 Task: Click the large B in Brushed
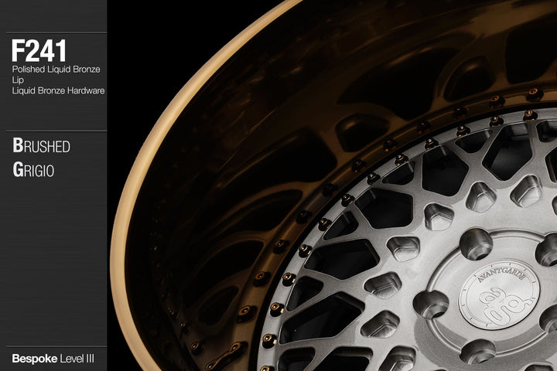17,145
